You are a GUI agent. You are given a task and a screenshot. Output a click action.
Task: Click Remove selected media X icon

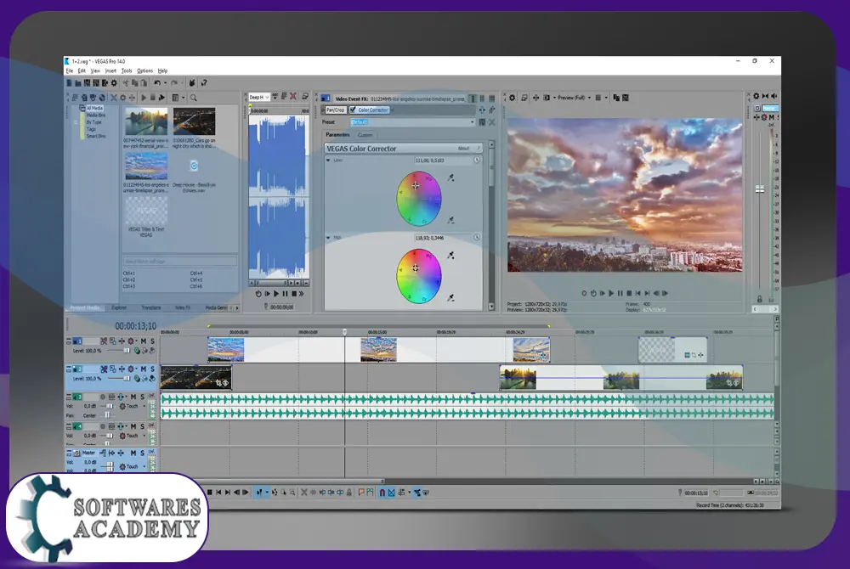pyautogui.click(x=114, y=98)
